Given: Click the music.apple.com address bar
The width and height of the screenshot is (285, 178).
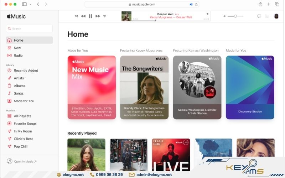Looking at the screenshot, I should coord(142,4).
